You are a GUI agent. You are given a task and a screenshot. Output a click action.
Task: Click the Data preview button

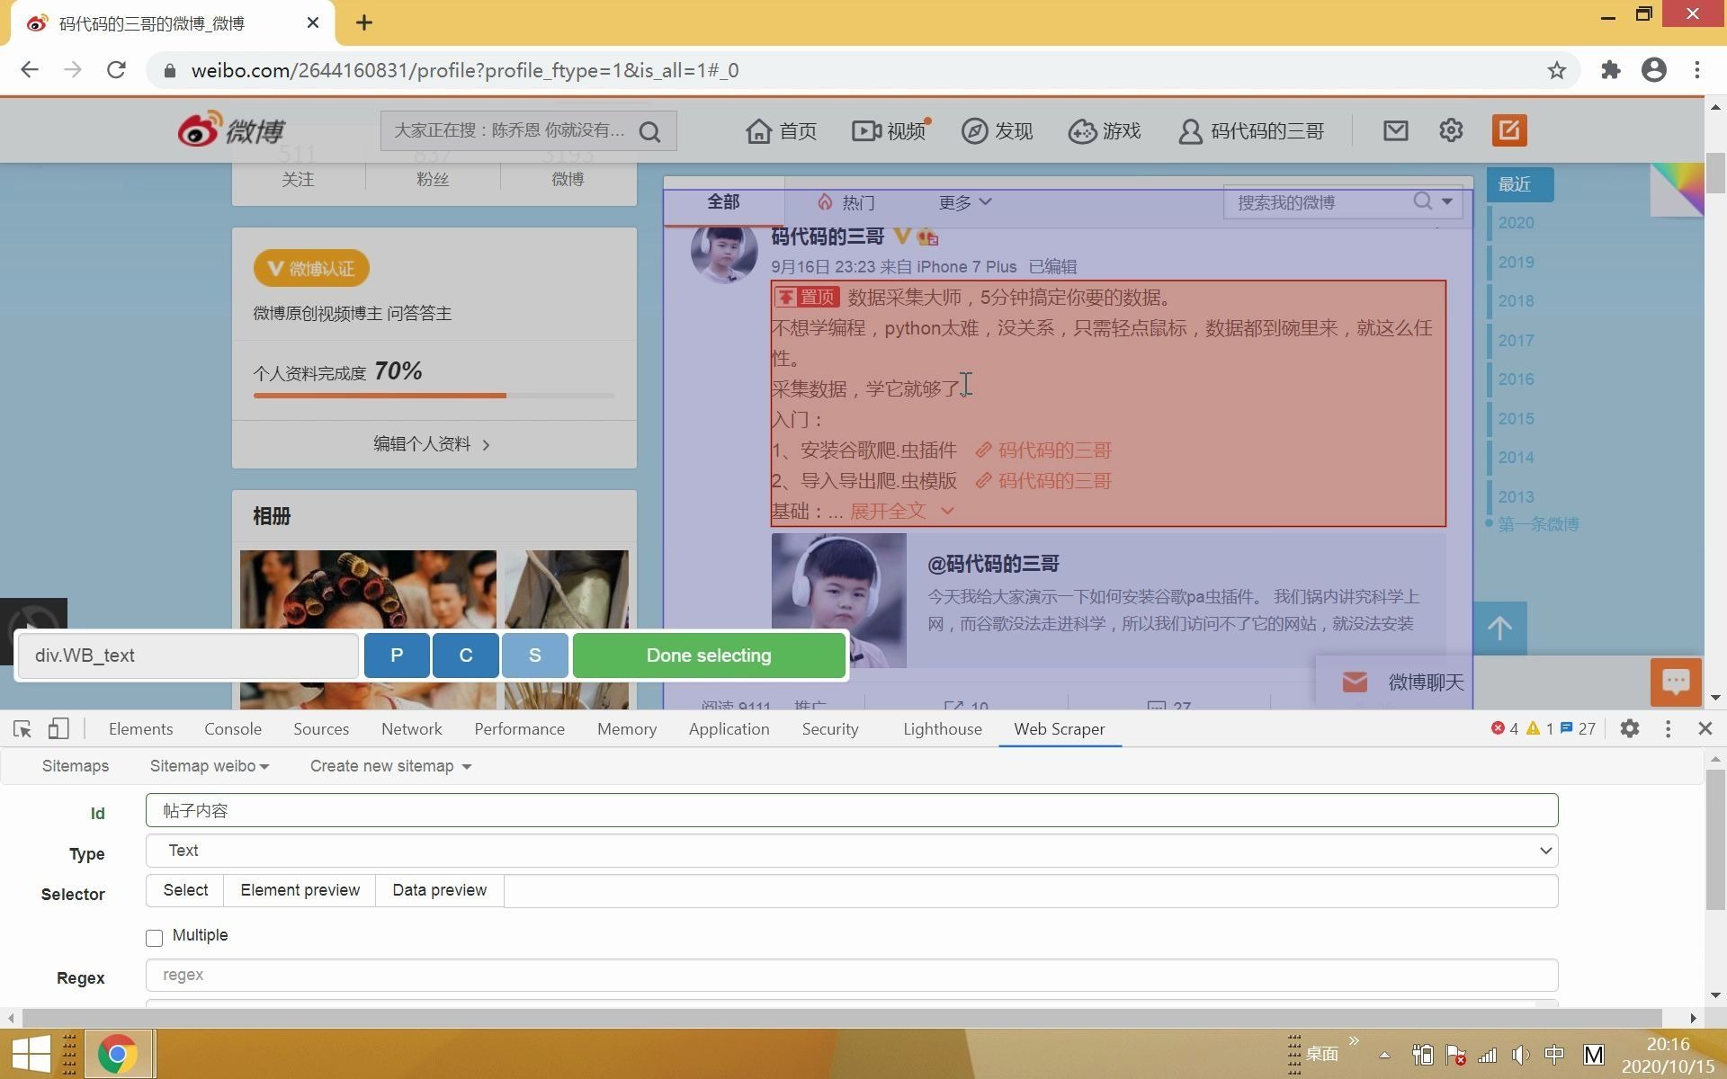440,890
